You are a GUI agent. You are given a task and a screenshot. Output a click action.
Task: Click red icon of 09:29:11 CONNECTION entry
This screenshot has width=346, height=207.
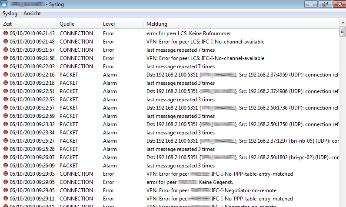(x=6, y=199)
